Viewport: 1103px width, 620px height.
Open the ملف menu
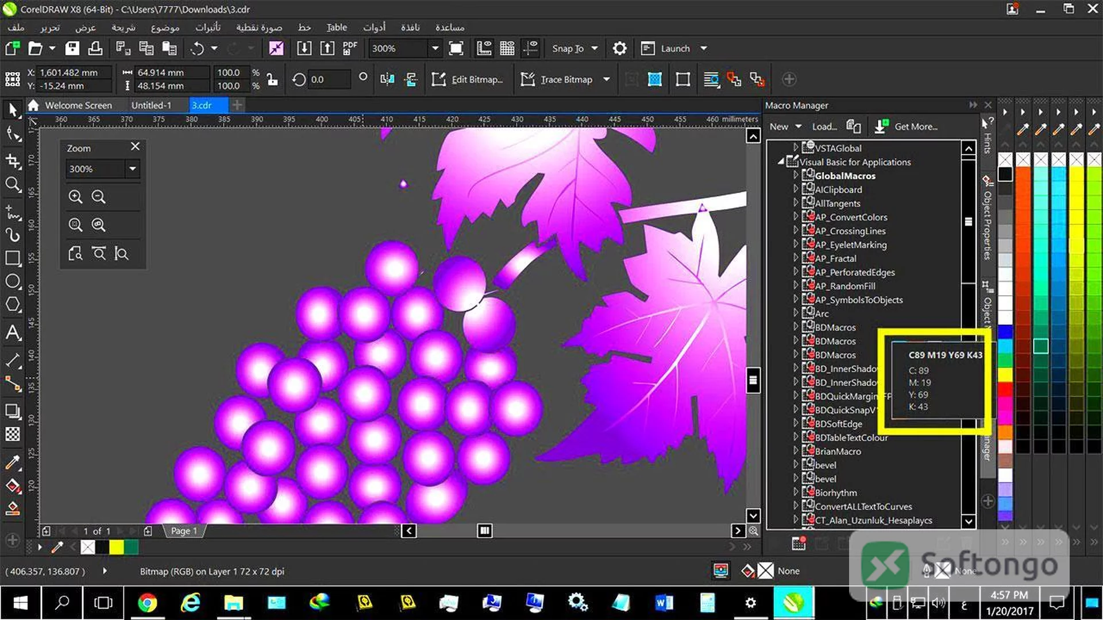(16, 28)
